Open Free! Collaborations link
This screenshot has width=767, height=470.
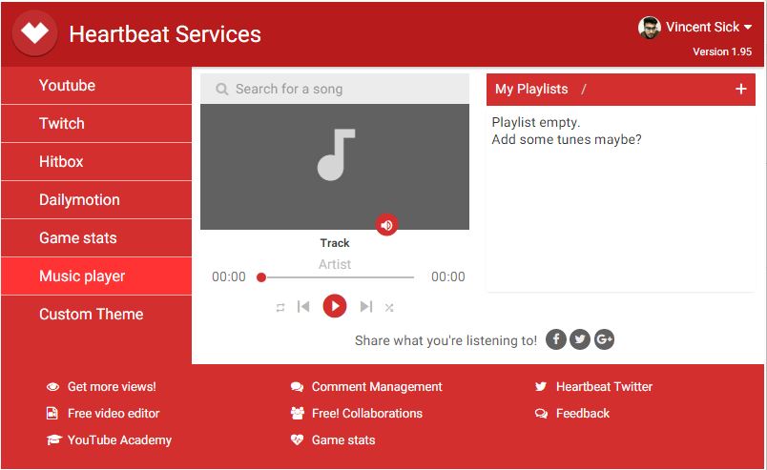point(367,414)
